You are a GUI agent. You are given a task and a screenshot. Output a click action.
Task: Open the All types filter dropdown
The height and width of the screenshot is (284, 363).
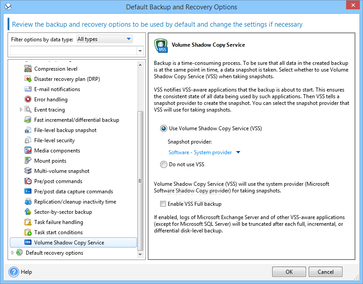tap(105, 39)
